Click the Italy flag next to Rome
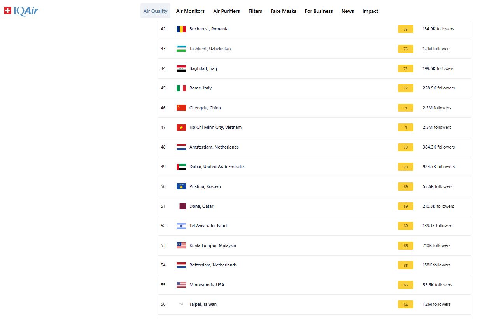This screenshot has height=319, width=494. pyautogui.click(x=181, y=88)
